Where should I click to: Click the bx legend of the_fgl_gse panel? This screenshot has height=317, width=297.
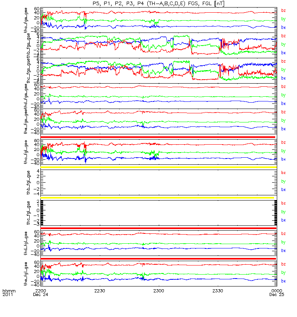[284, 281]
